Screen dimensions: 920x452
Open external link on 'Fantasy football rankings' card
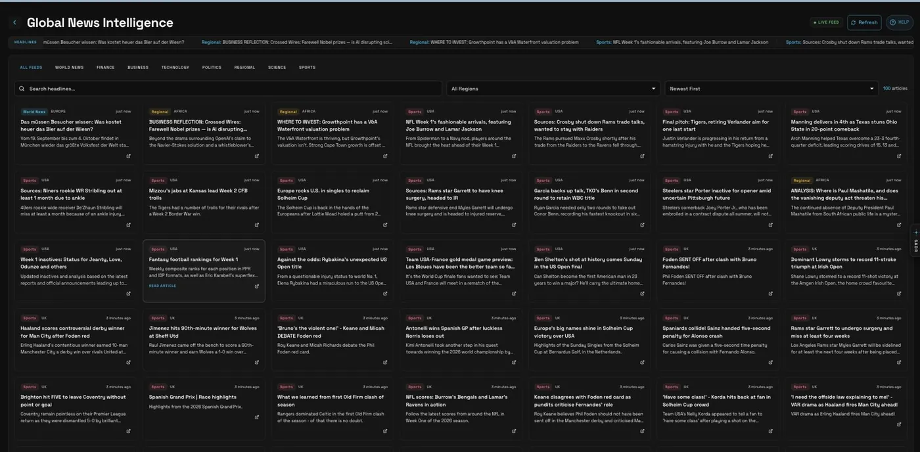pos(257,286)
